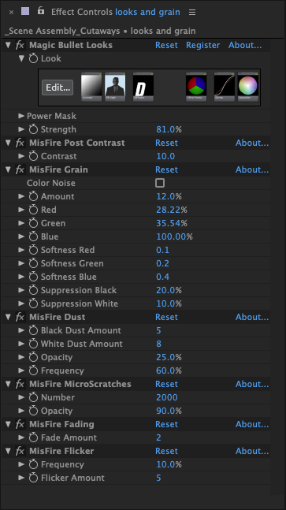
Task: Click the Saturation color wheel tool icon
Action: click(x=248, y=87)
